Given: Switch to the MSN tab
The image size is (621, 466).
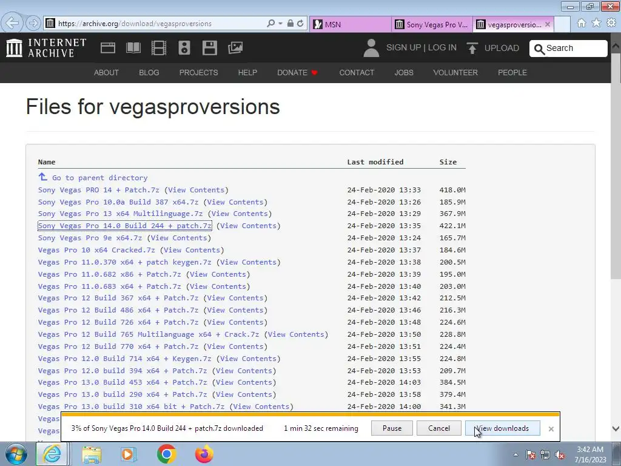Looking at the screenshot, I should [350, 24].
